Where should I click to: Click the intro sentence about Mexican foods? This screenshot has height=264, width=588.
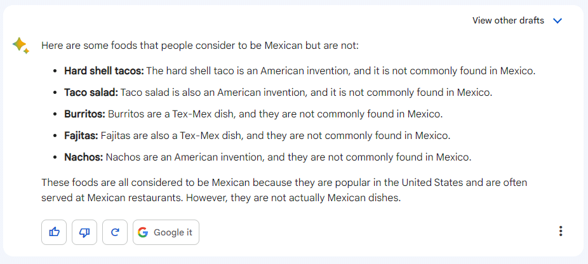200,46
